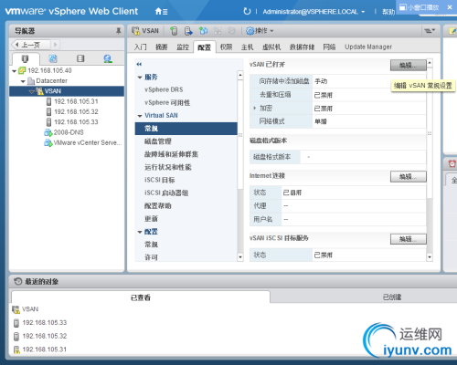Image resolution: width=457 pixels, height=365 pixels.
Task: Click the gear icon next to 操作
Action: pos(250,31)
